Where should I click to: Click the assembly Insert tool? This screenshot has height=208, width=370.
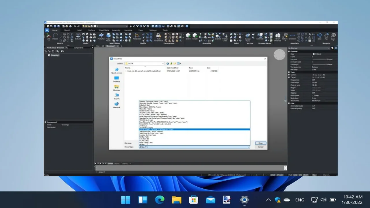(x=188, y=36)
